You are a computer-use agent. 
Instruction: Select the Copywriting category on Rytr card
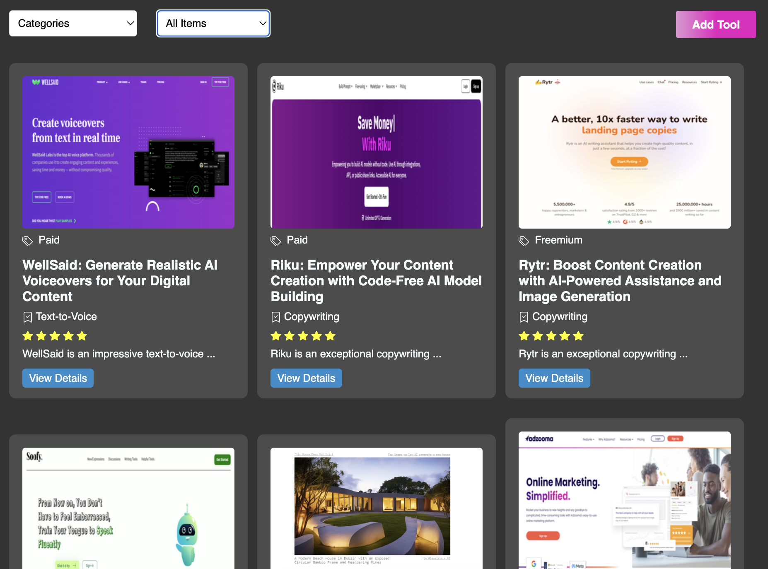(x=560, y=317)
